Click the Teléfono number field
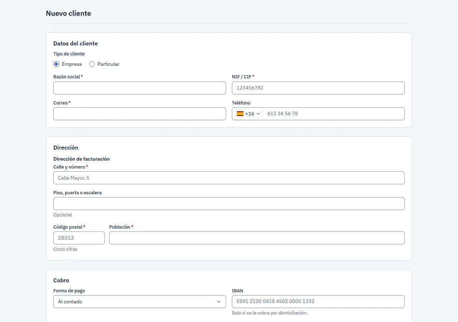The height and width of the screenshot is (322, 458). click(x=333, y=114)
